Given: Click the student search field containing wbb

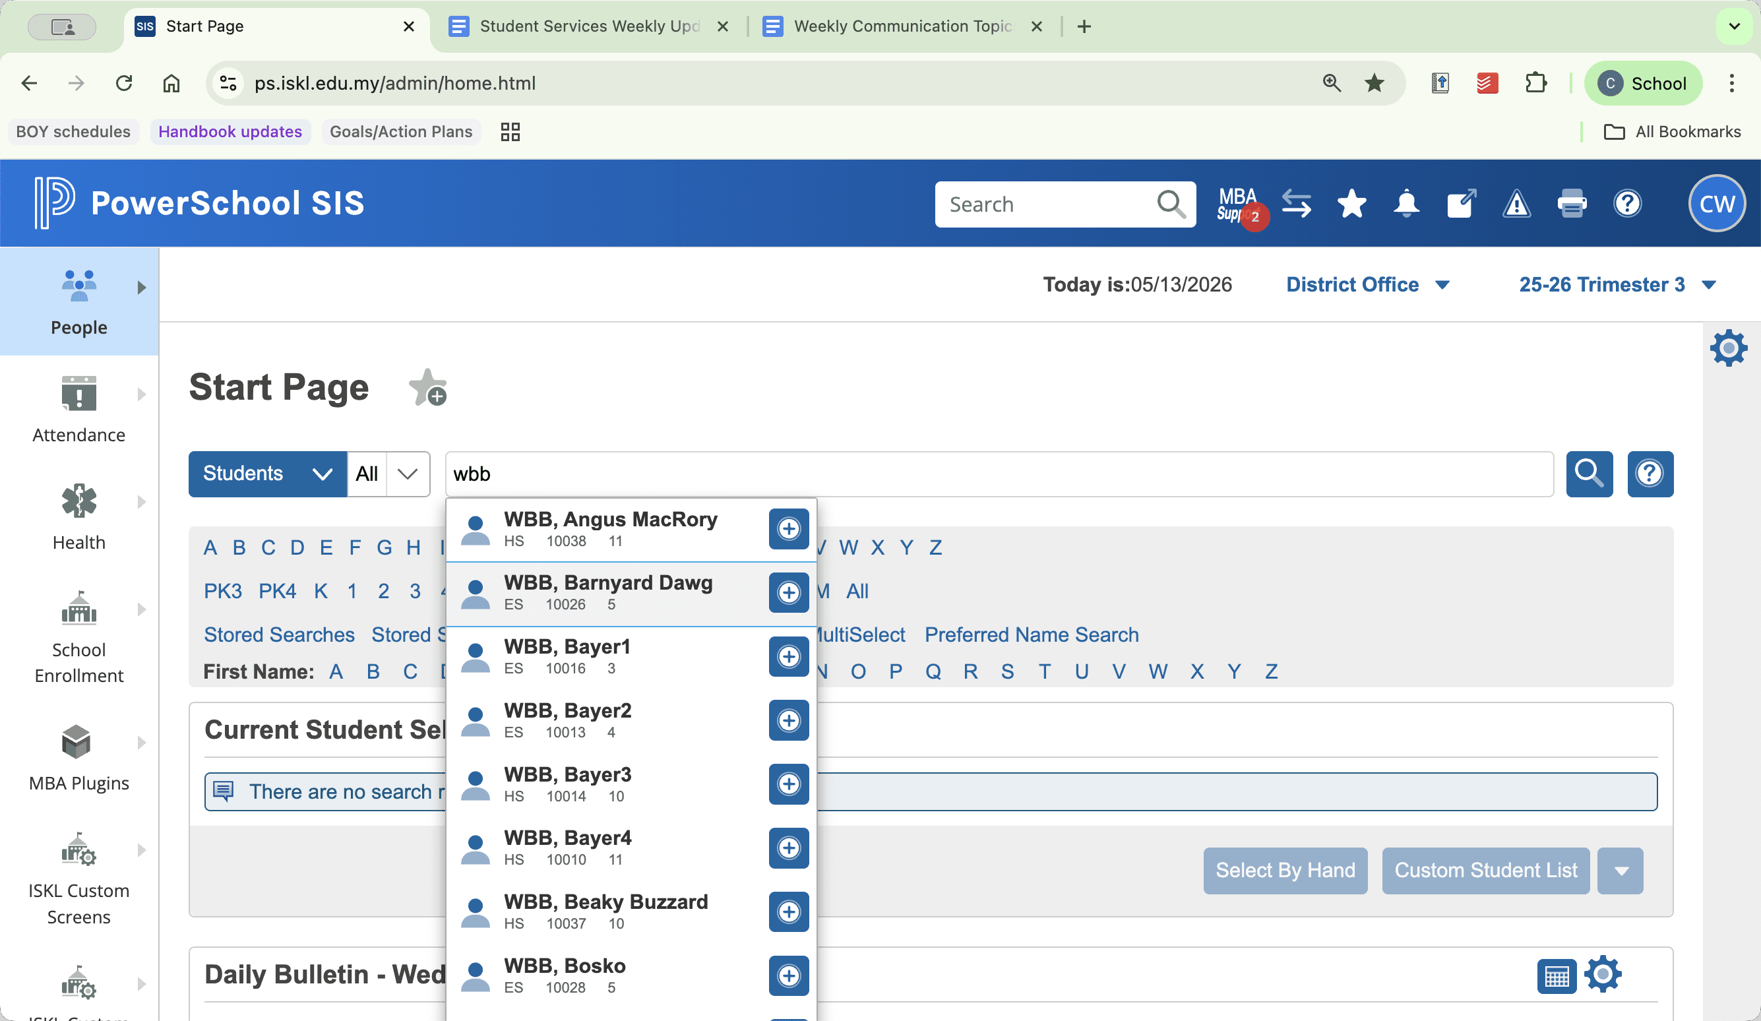Looking at the screenshot, I should coord(999,474).
